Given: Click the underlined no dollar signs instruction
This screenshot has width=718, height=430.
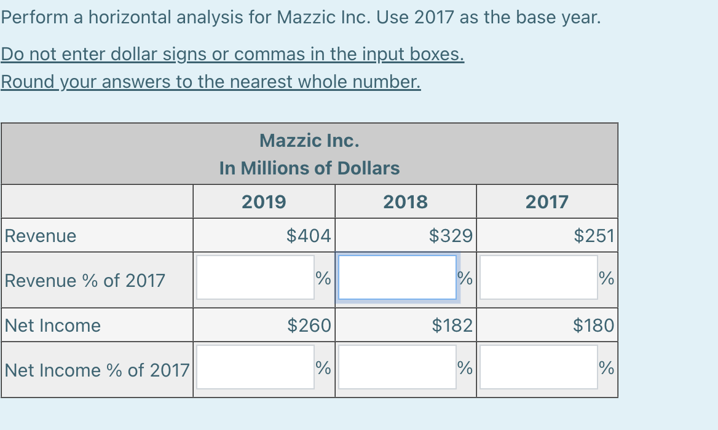Looking at the screenshot, I should click(231, 54).
